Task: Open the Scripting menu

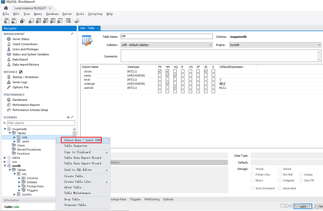Action: coord(95,14)
